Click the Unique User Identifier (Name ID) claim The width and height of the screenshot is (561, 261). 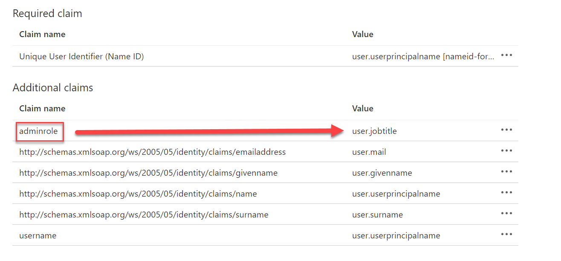[81, 56]
